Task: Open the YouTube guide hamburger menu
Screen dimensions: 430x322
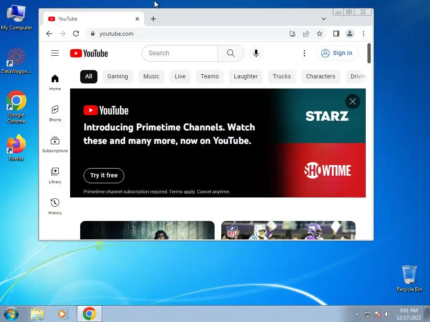Action: (x=55, y=53)
